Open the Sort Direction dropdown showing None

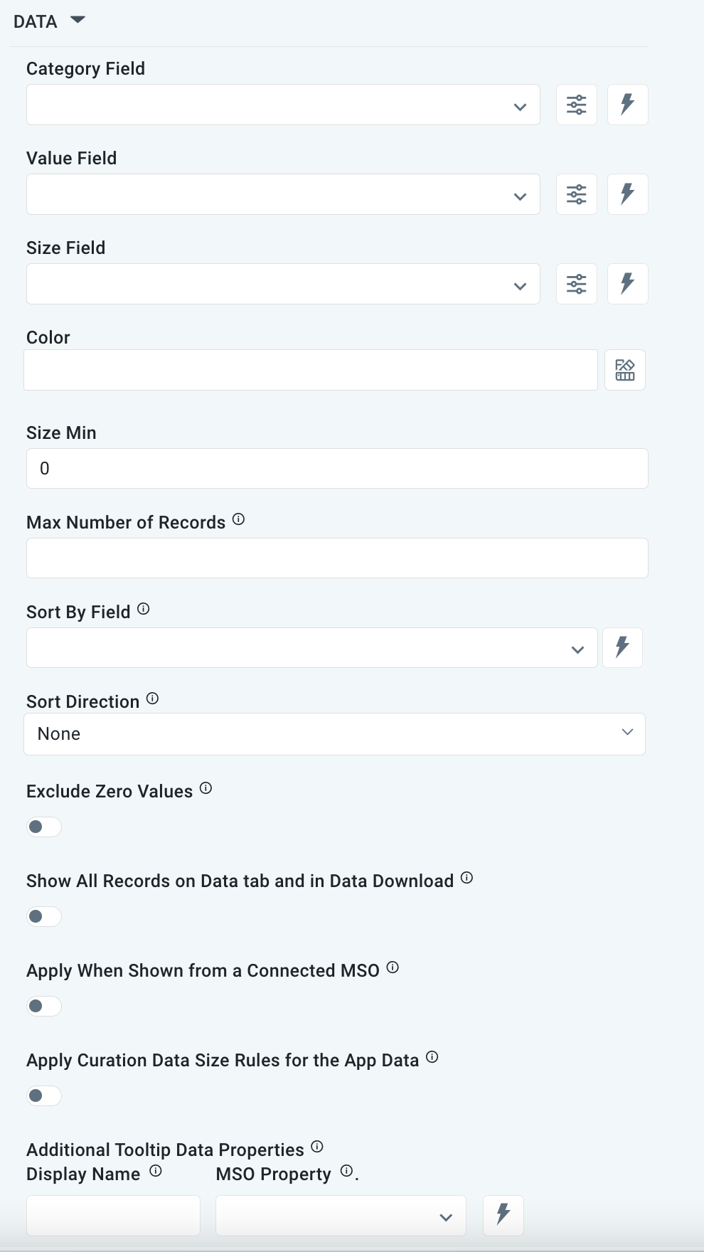pyautogui.click(x=335, y=733)
